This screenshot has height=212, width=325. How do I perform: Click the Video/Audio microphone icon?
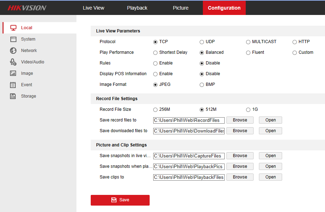pyautogui.click(x=13, y=62)
